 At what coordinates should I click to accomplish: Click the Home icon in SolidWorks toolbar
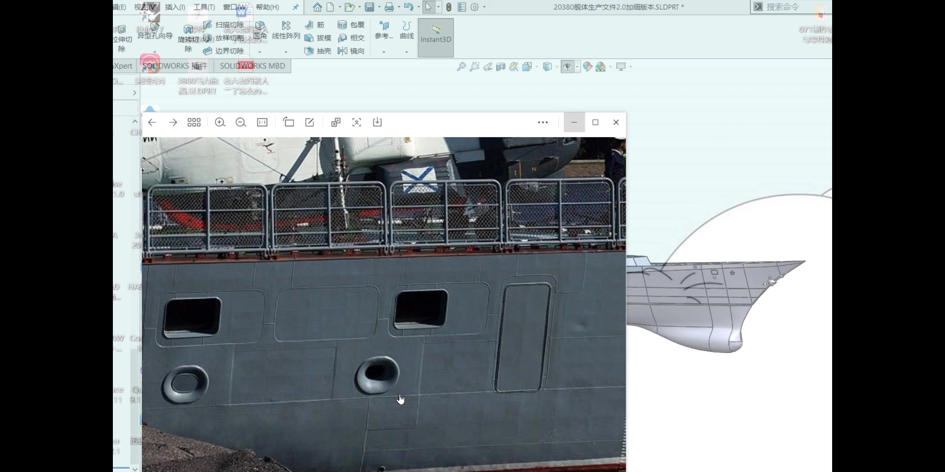point(317,7)
